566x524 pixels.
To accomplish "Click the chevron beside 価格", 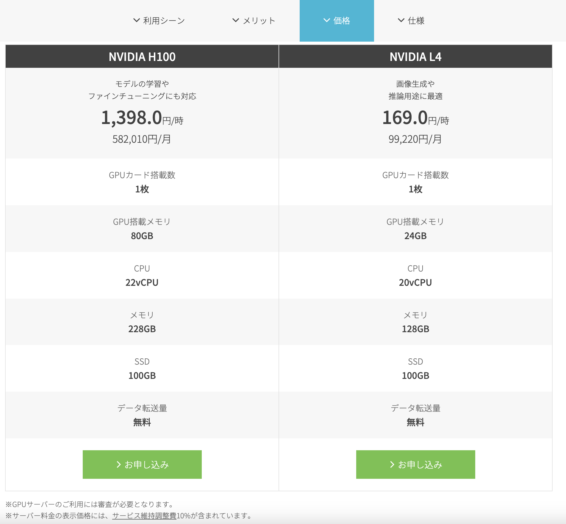I will tap(327, 20).
